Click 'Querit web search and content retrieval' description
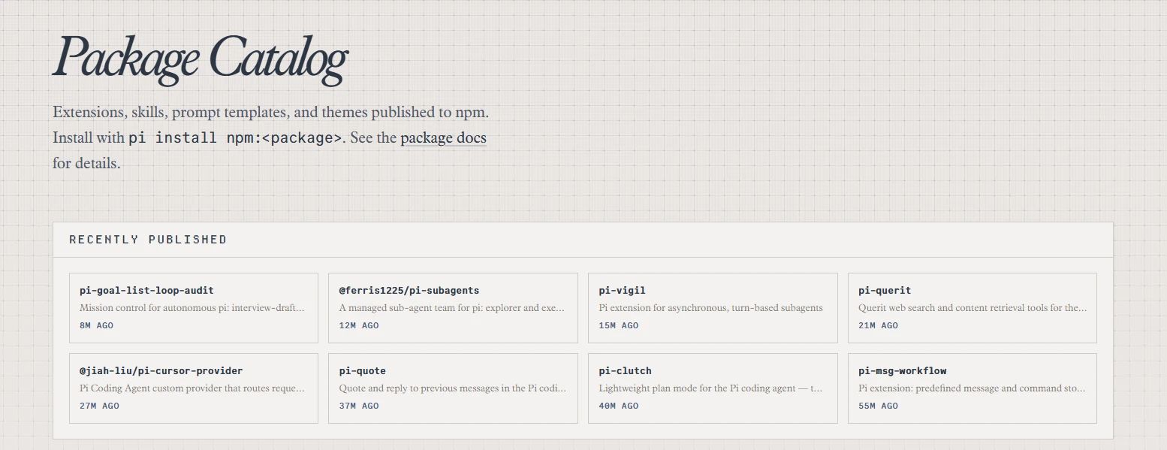Screen dimensions: 1167x450 973,308
